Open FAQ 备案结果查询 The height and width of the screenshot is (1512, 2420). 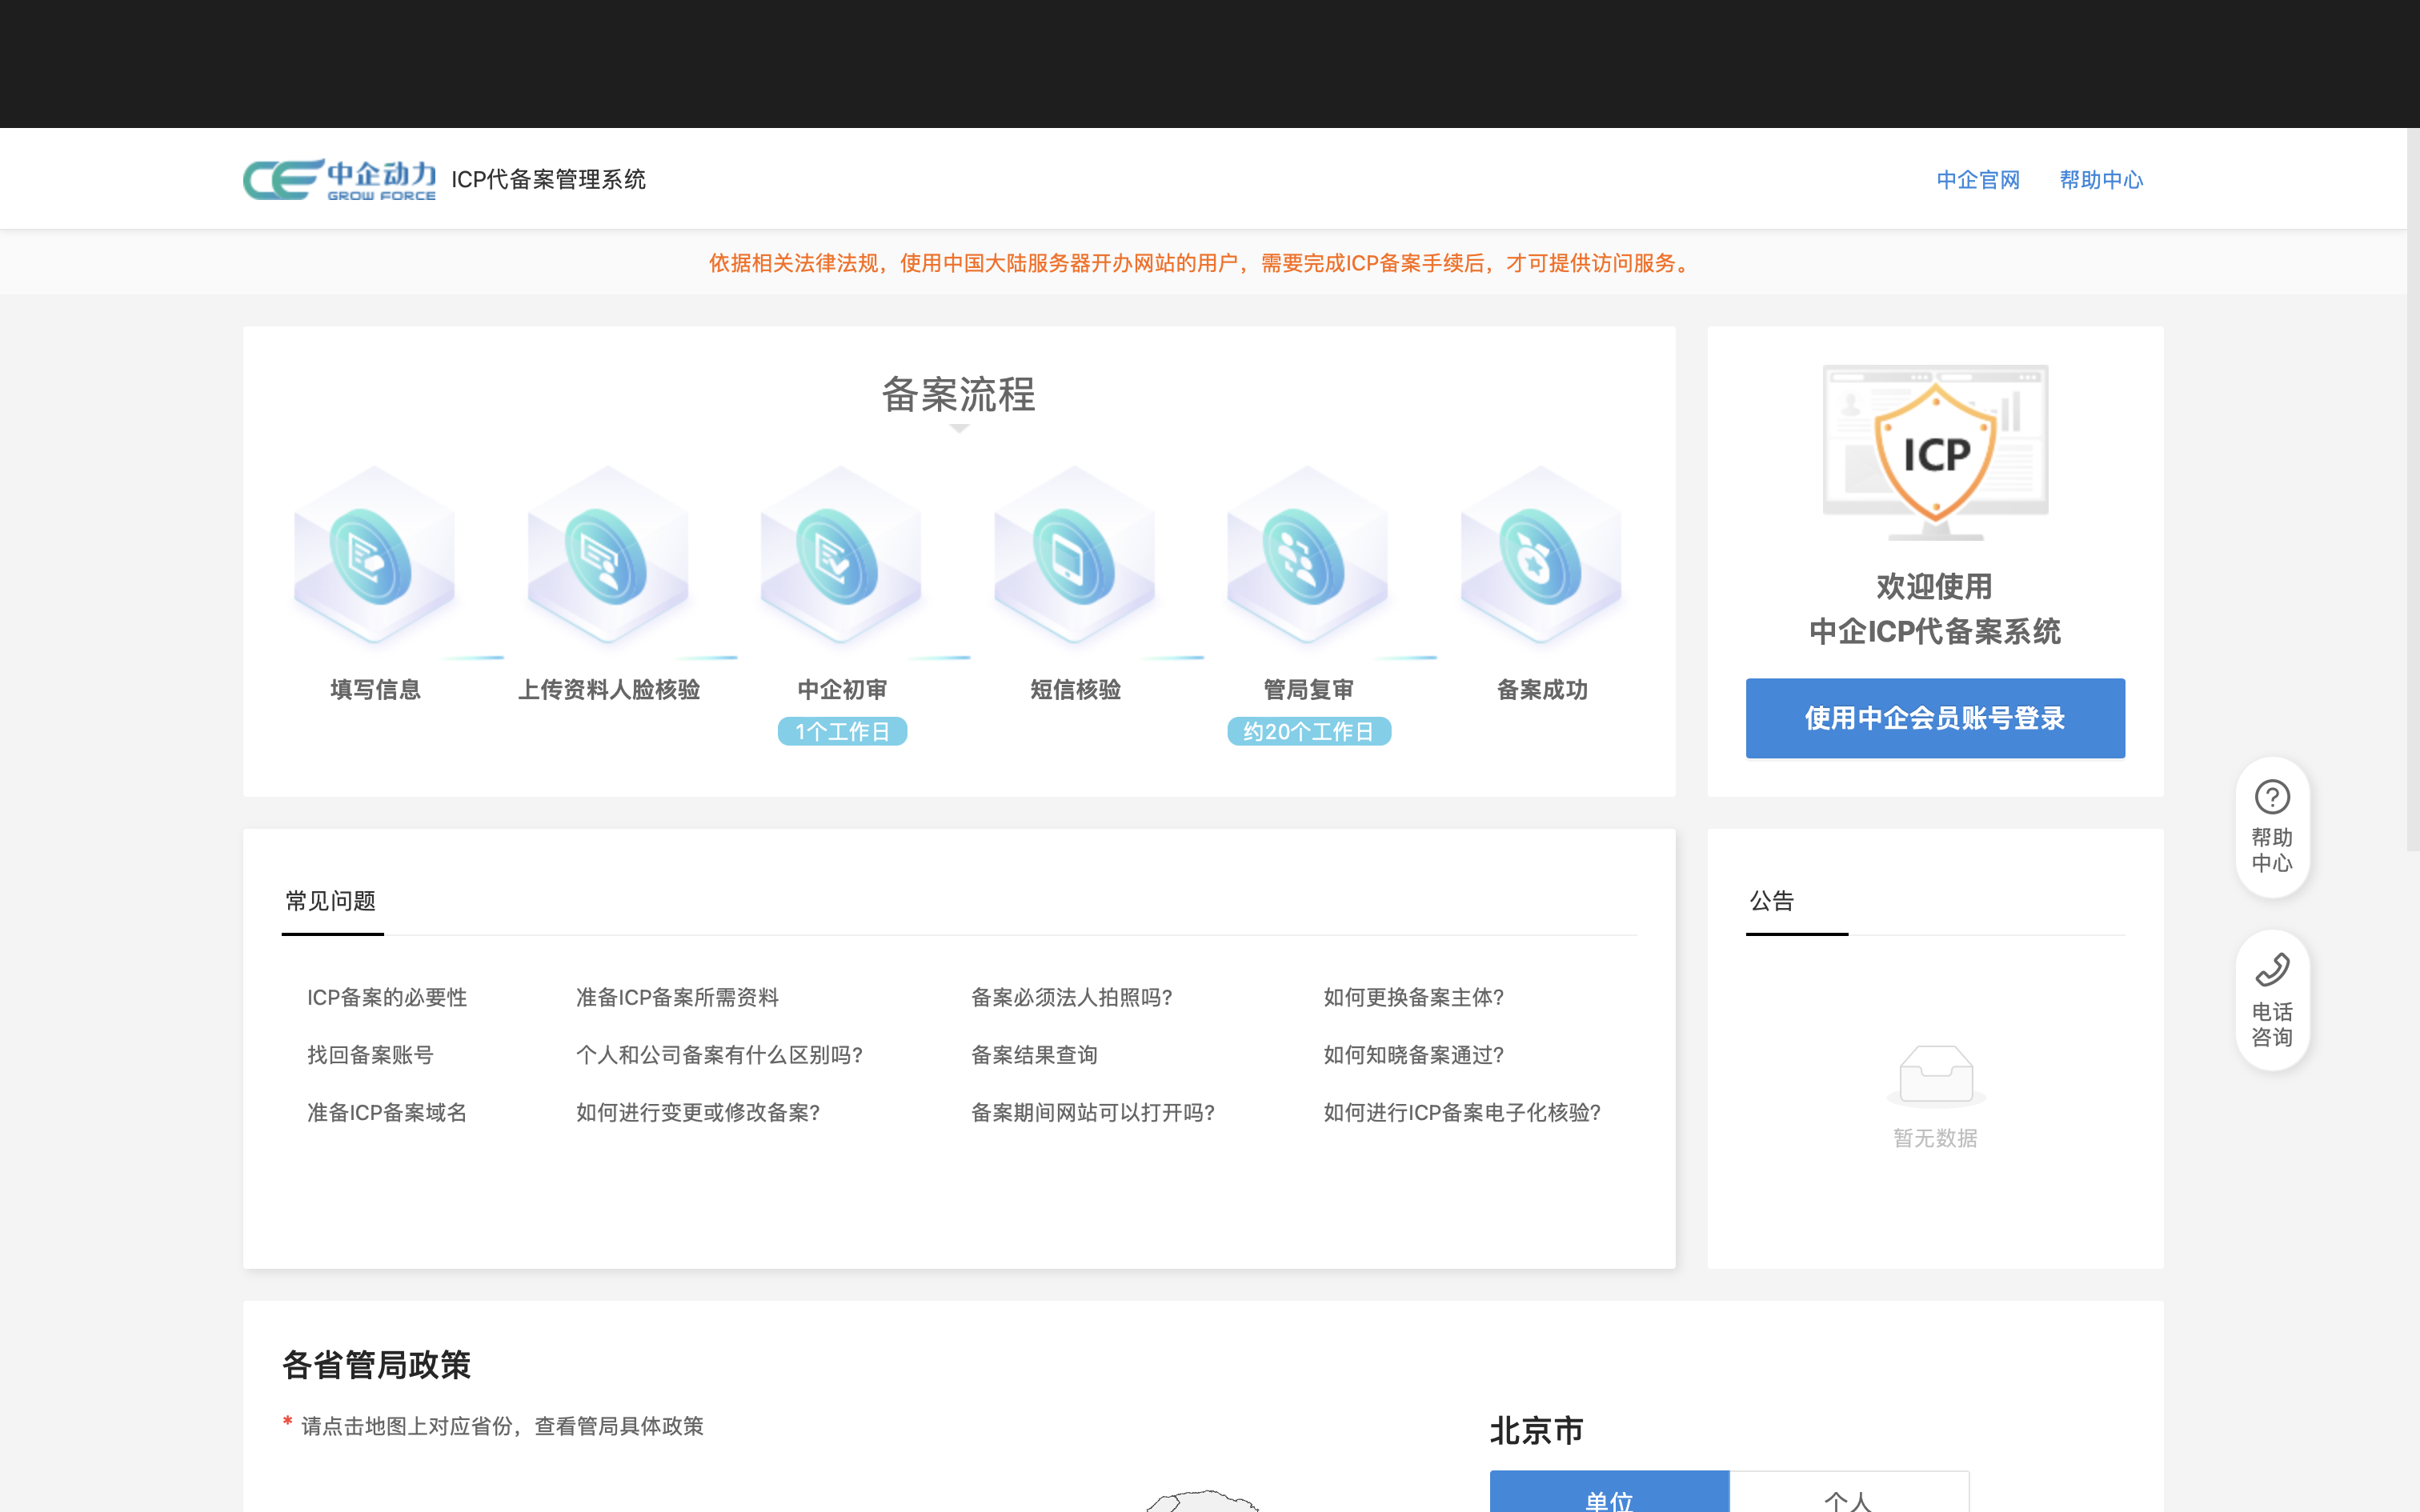pyautogui.click(x=1034, y=1055)
